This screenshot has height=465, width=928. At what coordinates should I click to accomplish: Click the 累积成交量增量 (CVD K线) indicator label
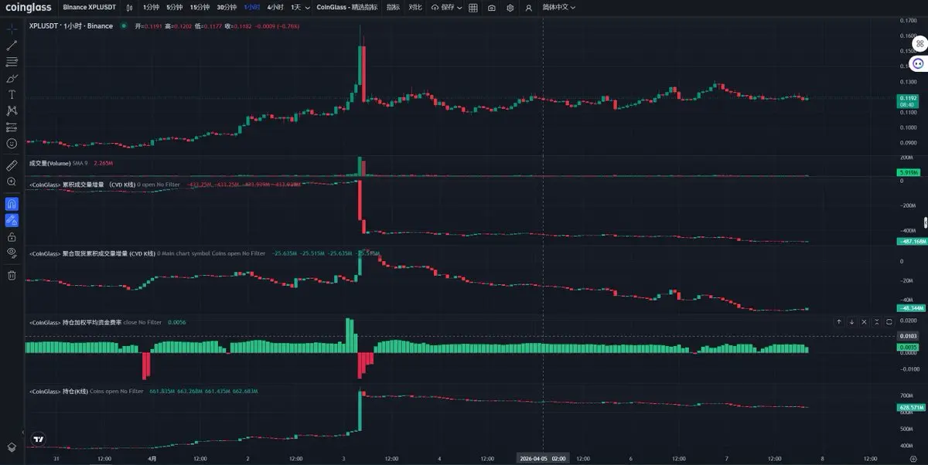(82, 185)
